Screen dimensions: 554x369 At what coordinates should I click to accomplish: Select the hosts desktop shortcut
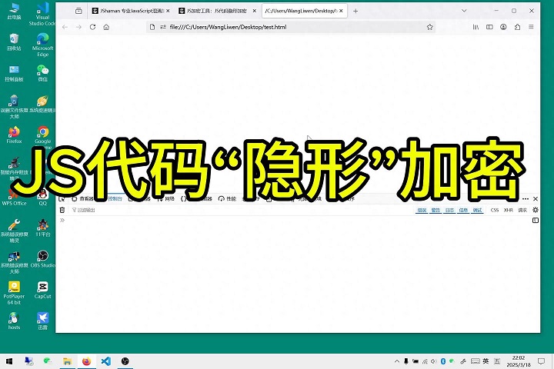14,321
